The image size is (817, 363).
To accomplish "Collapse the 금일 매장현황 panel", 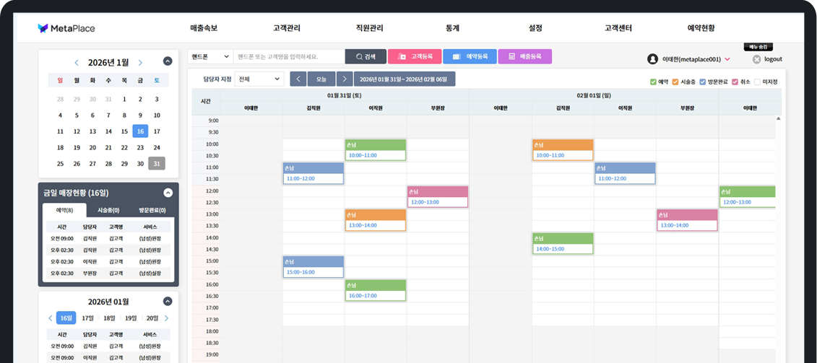I will tap(168, 193).
